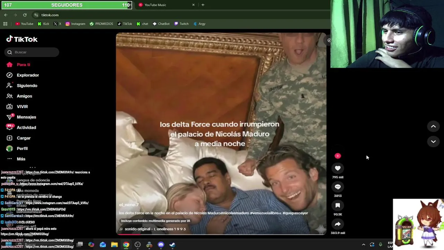Image resolution: width=444 pixels, height=250 pixels.
Task: Open el_nene.7 creator profile
Action: 129,205
